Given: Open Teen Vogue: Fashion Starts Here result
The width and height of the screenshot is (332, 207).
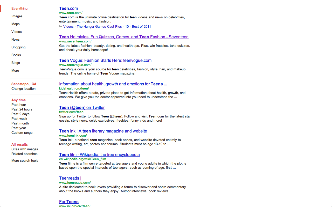Looking at the screenshot, I should (105, 61).
